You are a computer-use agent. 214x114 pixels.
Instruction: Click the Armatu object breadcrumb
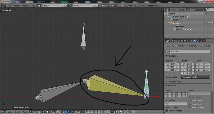point(180,46)
